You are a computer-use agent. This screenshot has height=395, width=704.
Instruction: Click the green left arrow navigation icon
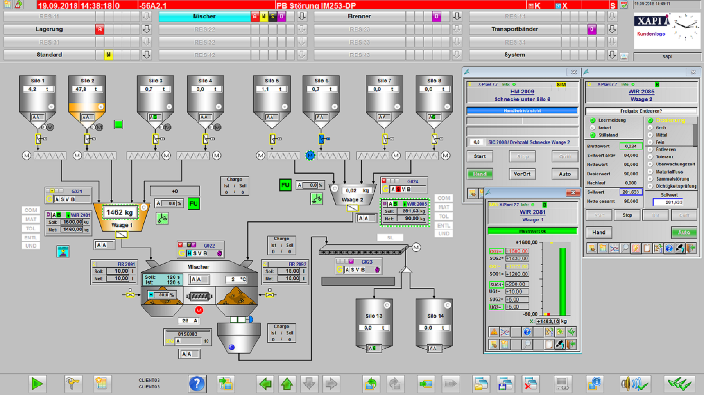(265, 384)
